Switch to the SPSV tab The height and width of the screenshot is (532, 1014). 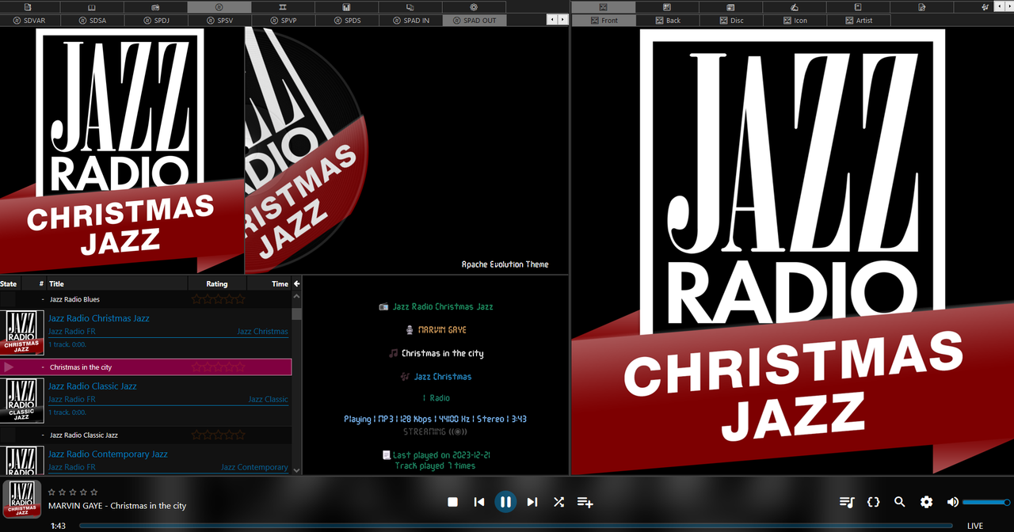(x=220, y=20)
